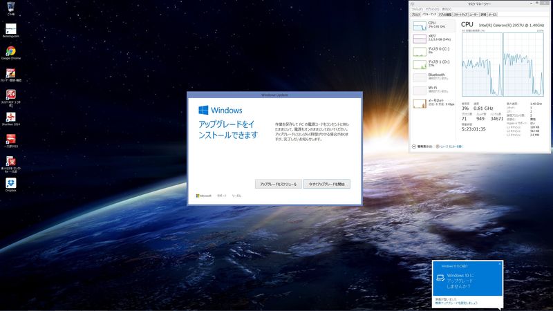Click the uptime value 5:23:01:35
Screen dimensions: 553x311
click(x=474, y=129)
